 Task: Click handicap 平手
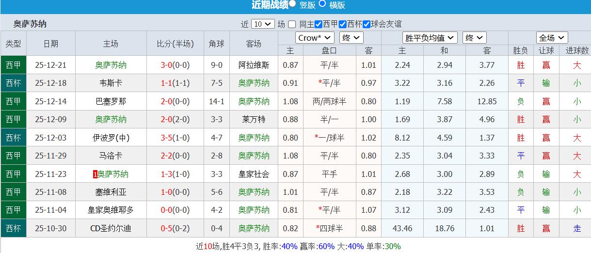[x=330, y=174]
